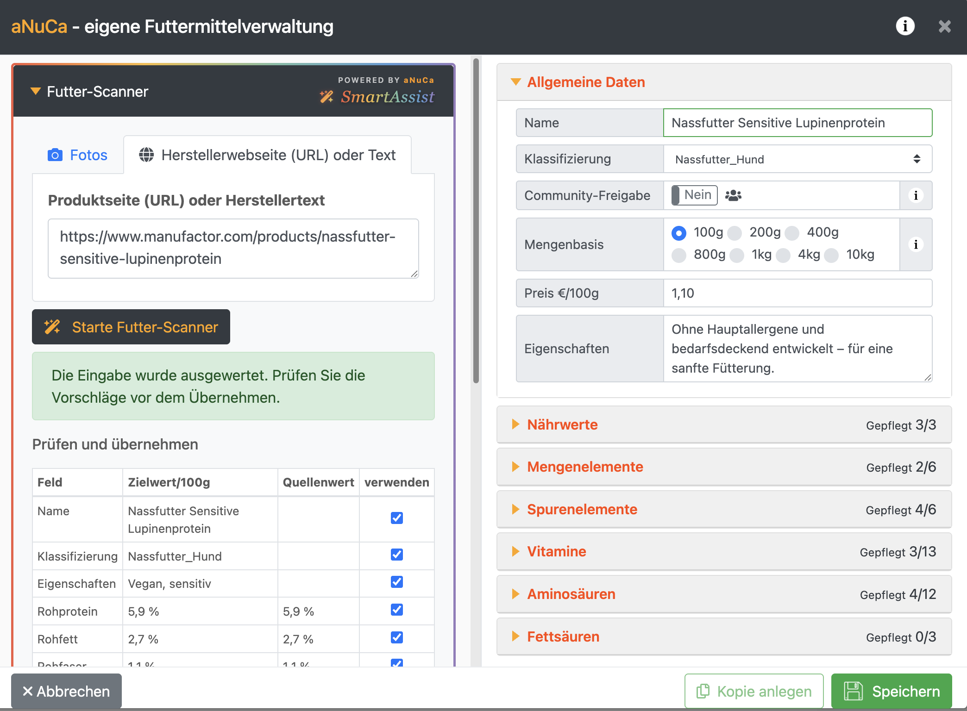
Task: Uncheck verwenden for the Rohfett row
Action: click(396, 637)
